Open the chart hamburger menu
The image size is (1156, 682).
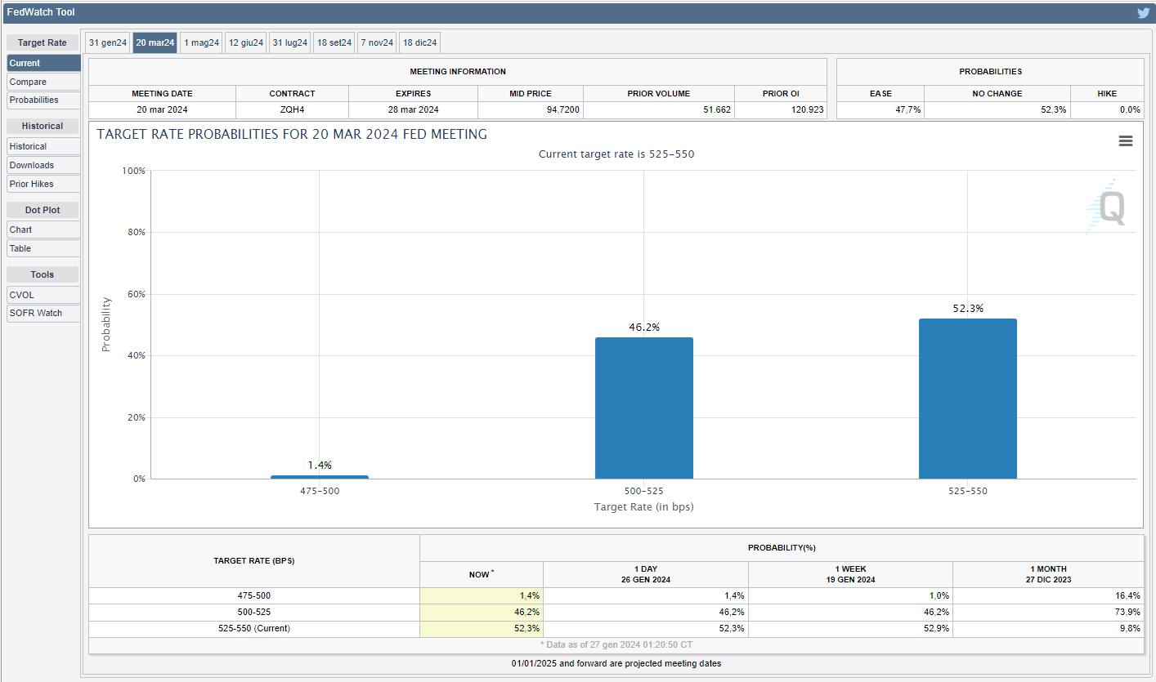[1125, 141]
